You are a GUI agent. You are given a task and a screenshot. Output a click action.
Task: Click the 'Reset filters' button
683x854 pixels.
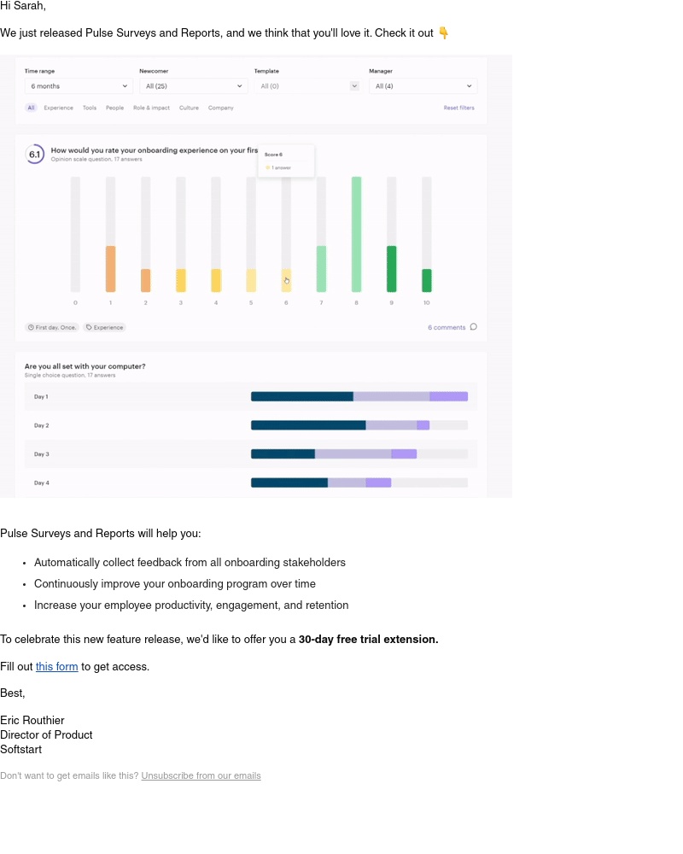click(460, 108)
